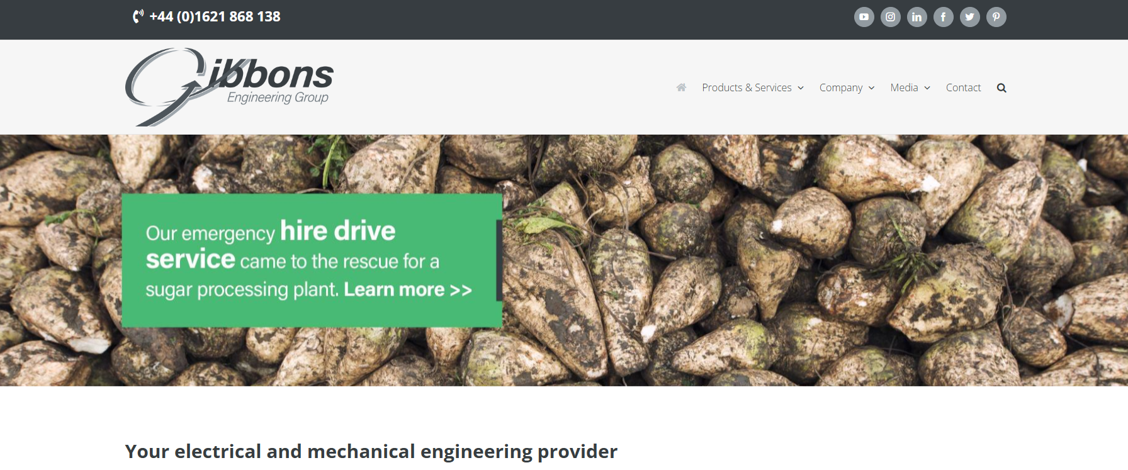Expand the Company dropdown arrow
This screenshot has width=1128, height=470.
click(872, 88)
